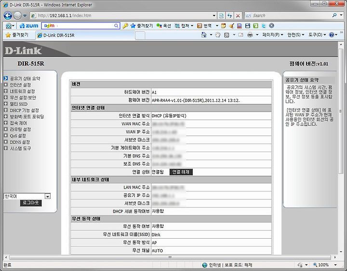Screen dimensions: 347x271
Task: Open QoS 설정 in sidebar
Action: 18,135
